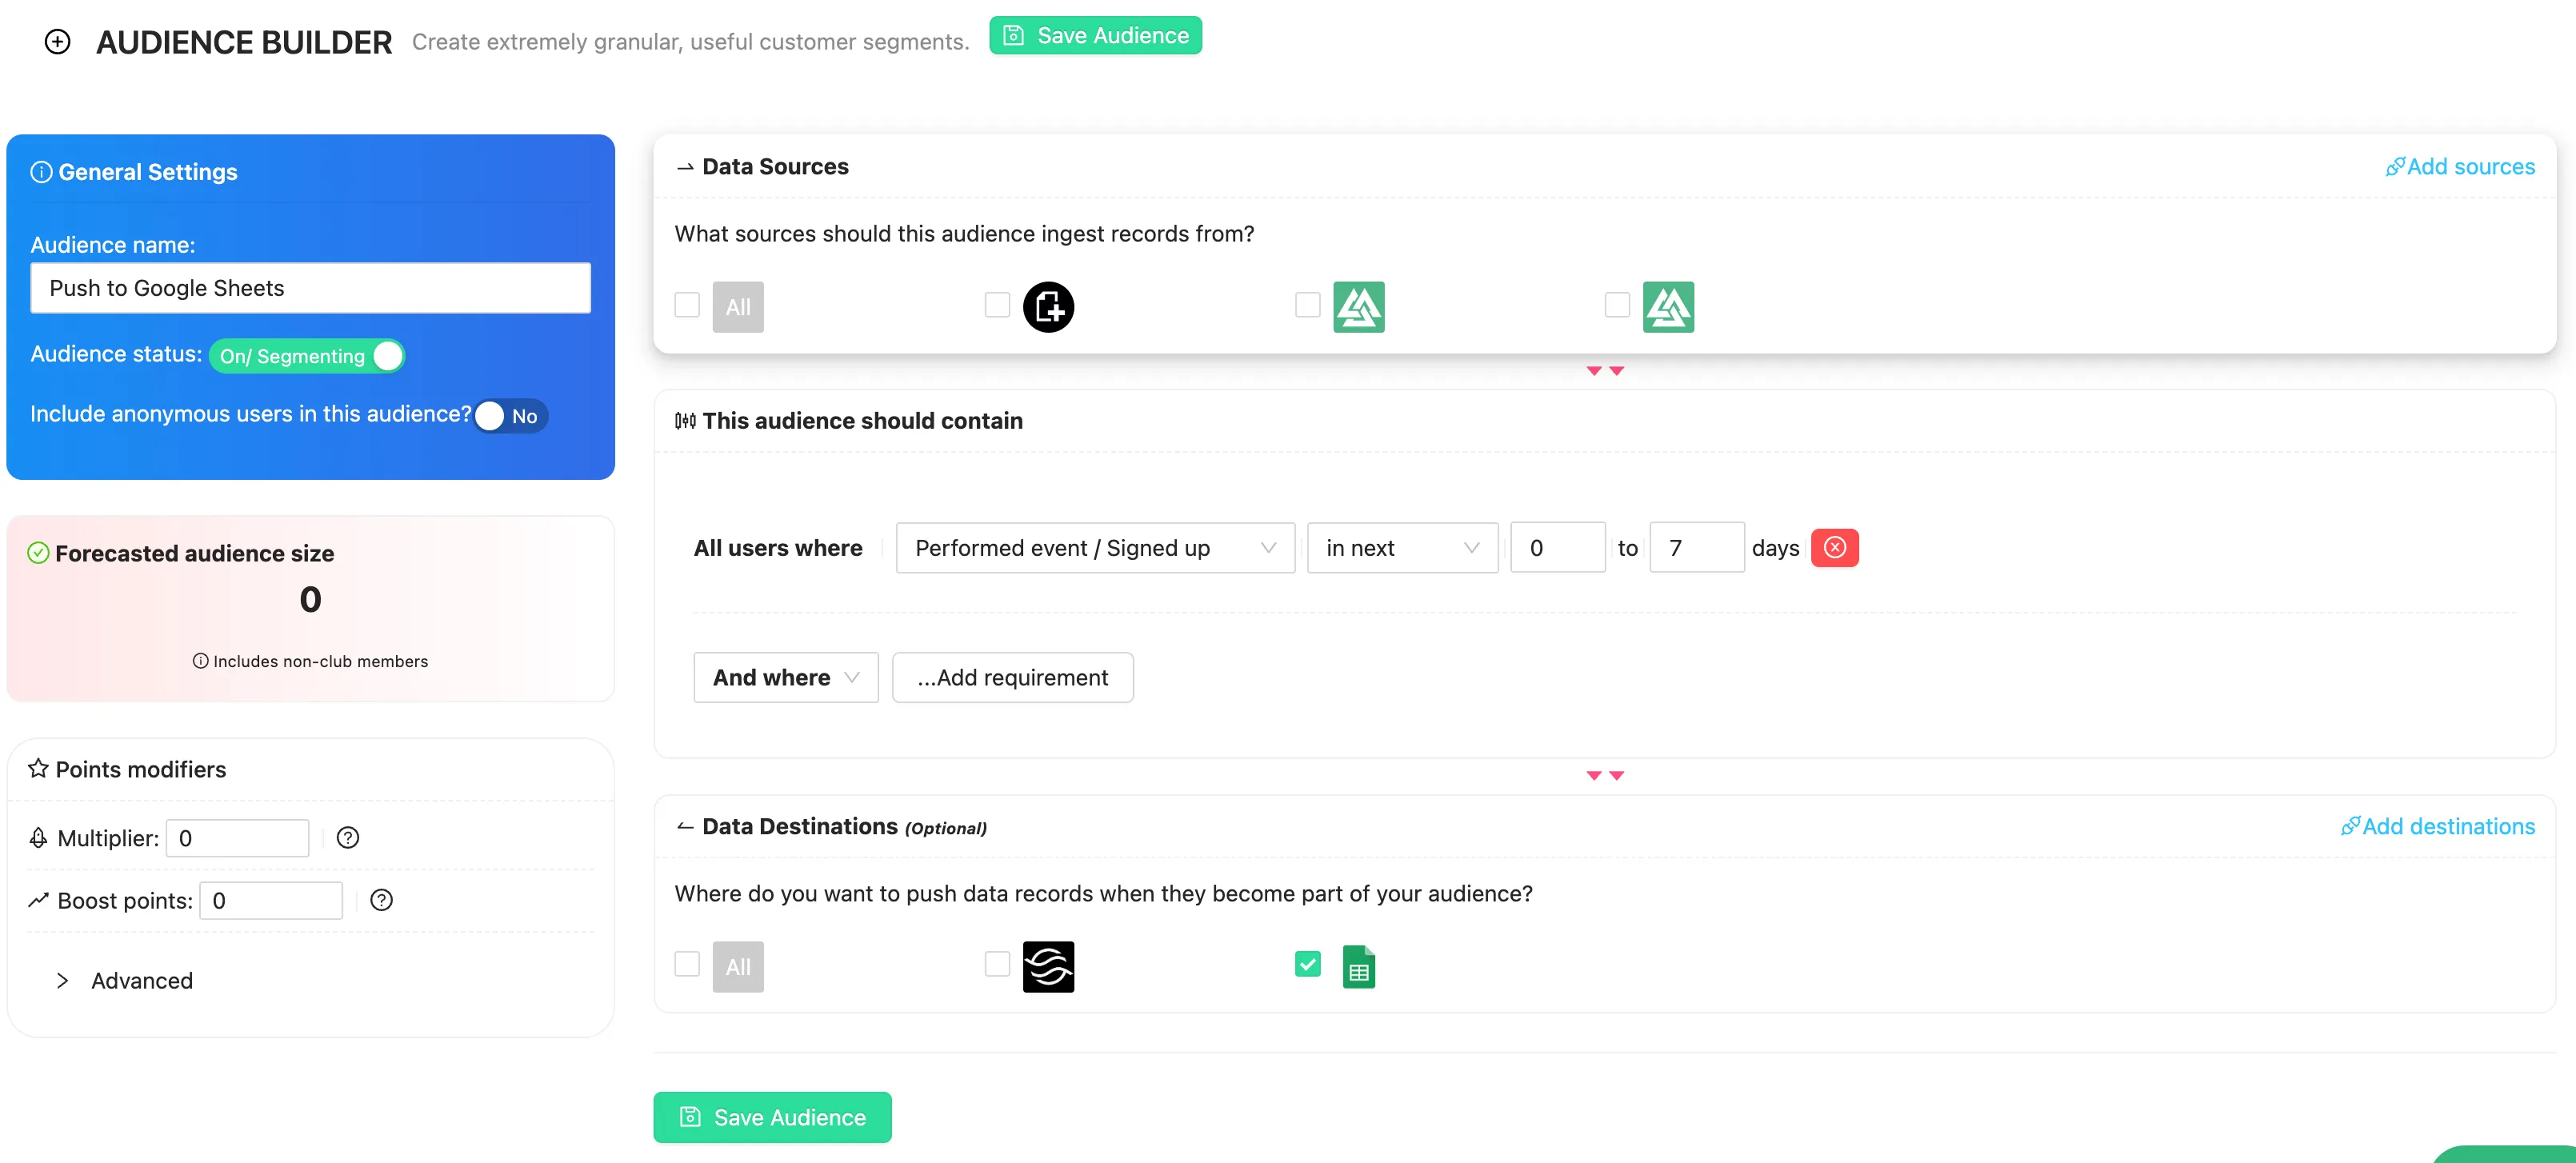Toggle the Audience status On/Segmenting switch
This screenshot has height=1163, width=2576.
click(307, 356)
